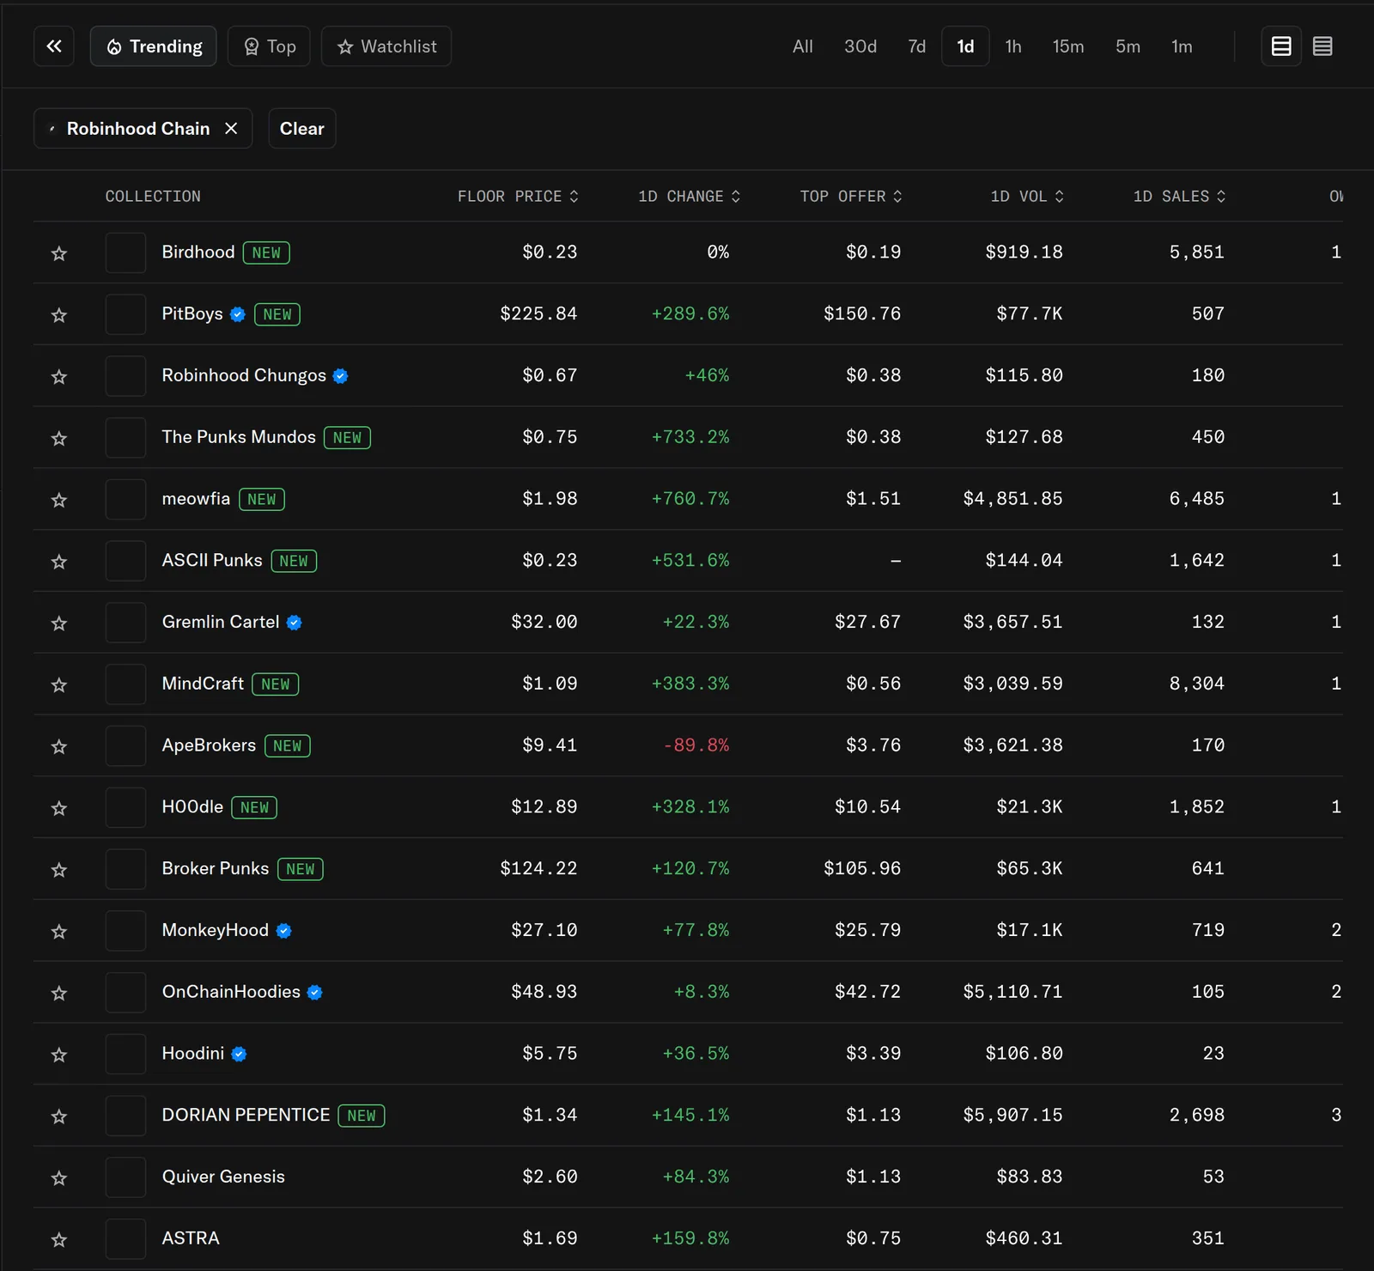The width and height of the screenshot is (1374, 1271).
Task: Remove the Robinhood Chain filter with X
Action: click(231, 128)
